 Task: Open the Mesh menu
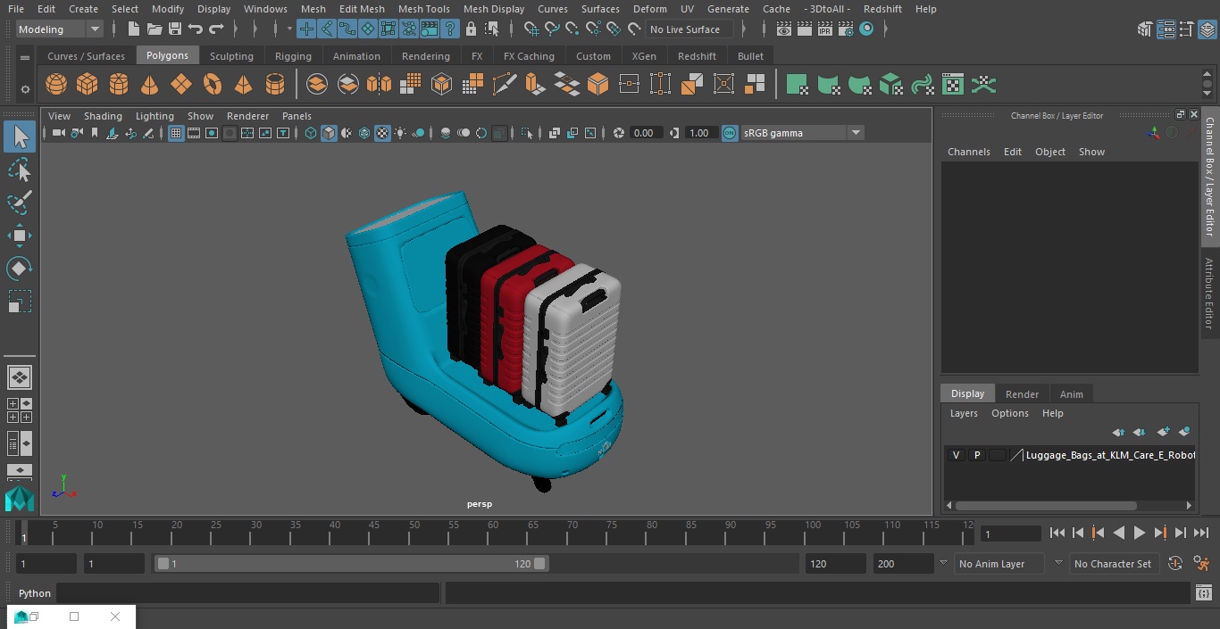313,9
